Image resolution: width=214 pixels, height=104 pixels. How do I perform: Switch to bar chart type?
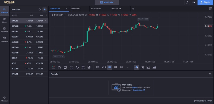click(x=142, y=67)
